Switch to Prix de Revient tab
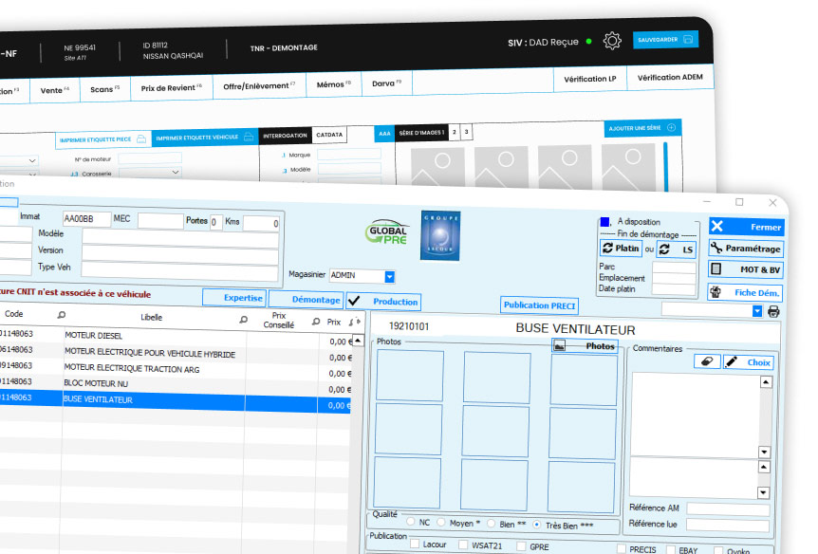 tap(171, 87)
